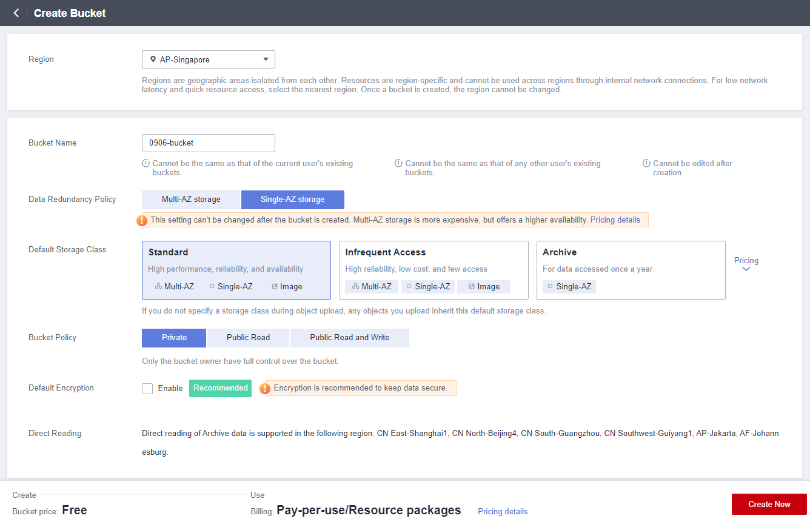Click the orange warning icon beside encryption notice

click(265, 388)
